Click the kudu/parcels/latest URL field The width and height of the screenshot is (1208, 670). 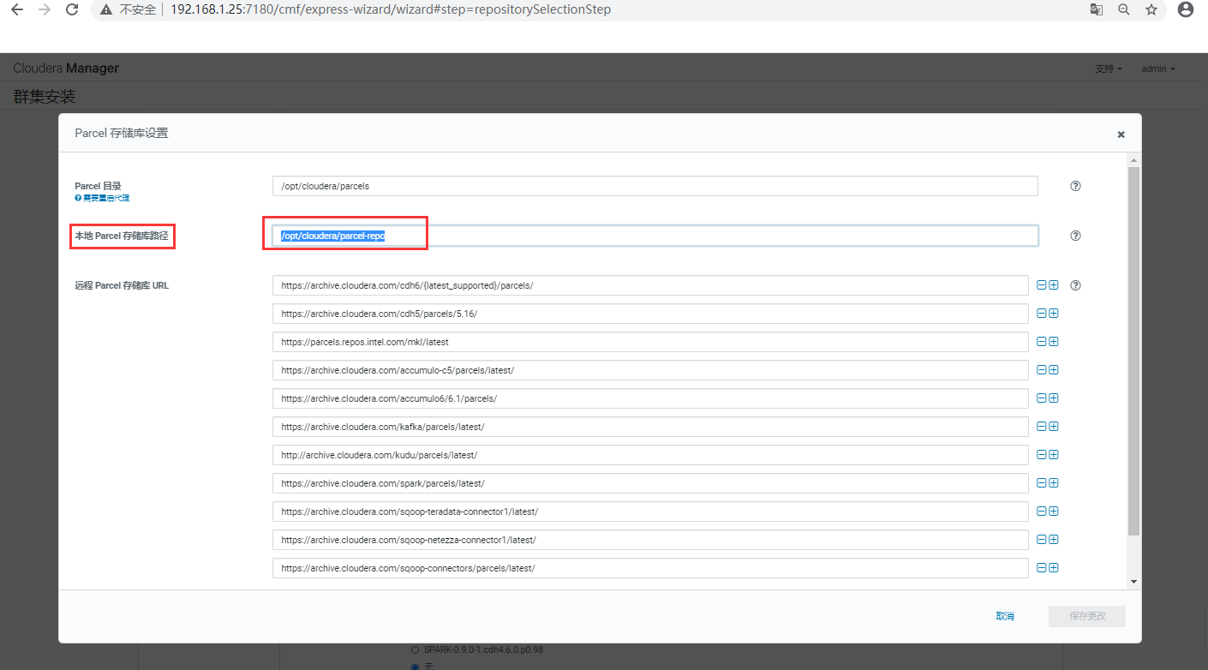coord(650,455)
